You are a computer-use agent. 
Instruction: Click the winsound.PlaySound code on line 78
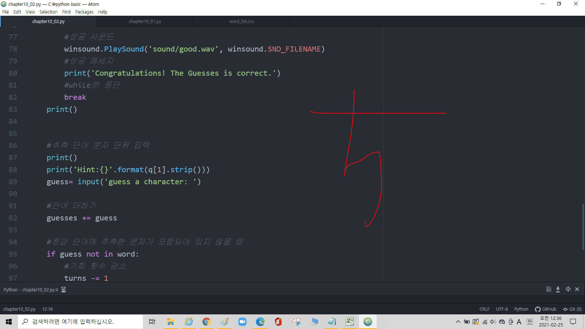pos(195,49)
